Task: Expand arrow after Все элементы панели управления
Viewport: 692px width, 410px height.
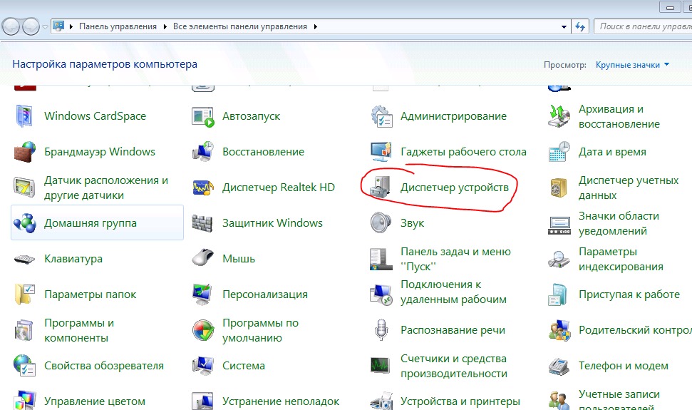Action: coord(315,27)
